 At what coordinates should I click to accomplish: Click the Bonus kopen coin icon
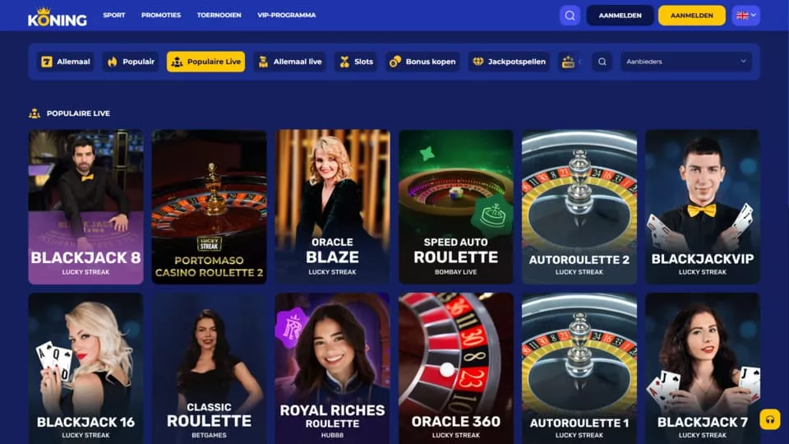(x=395, y=62)
